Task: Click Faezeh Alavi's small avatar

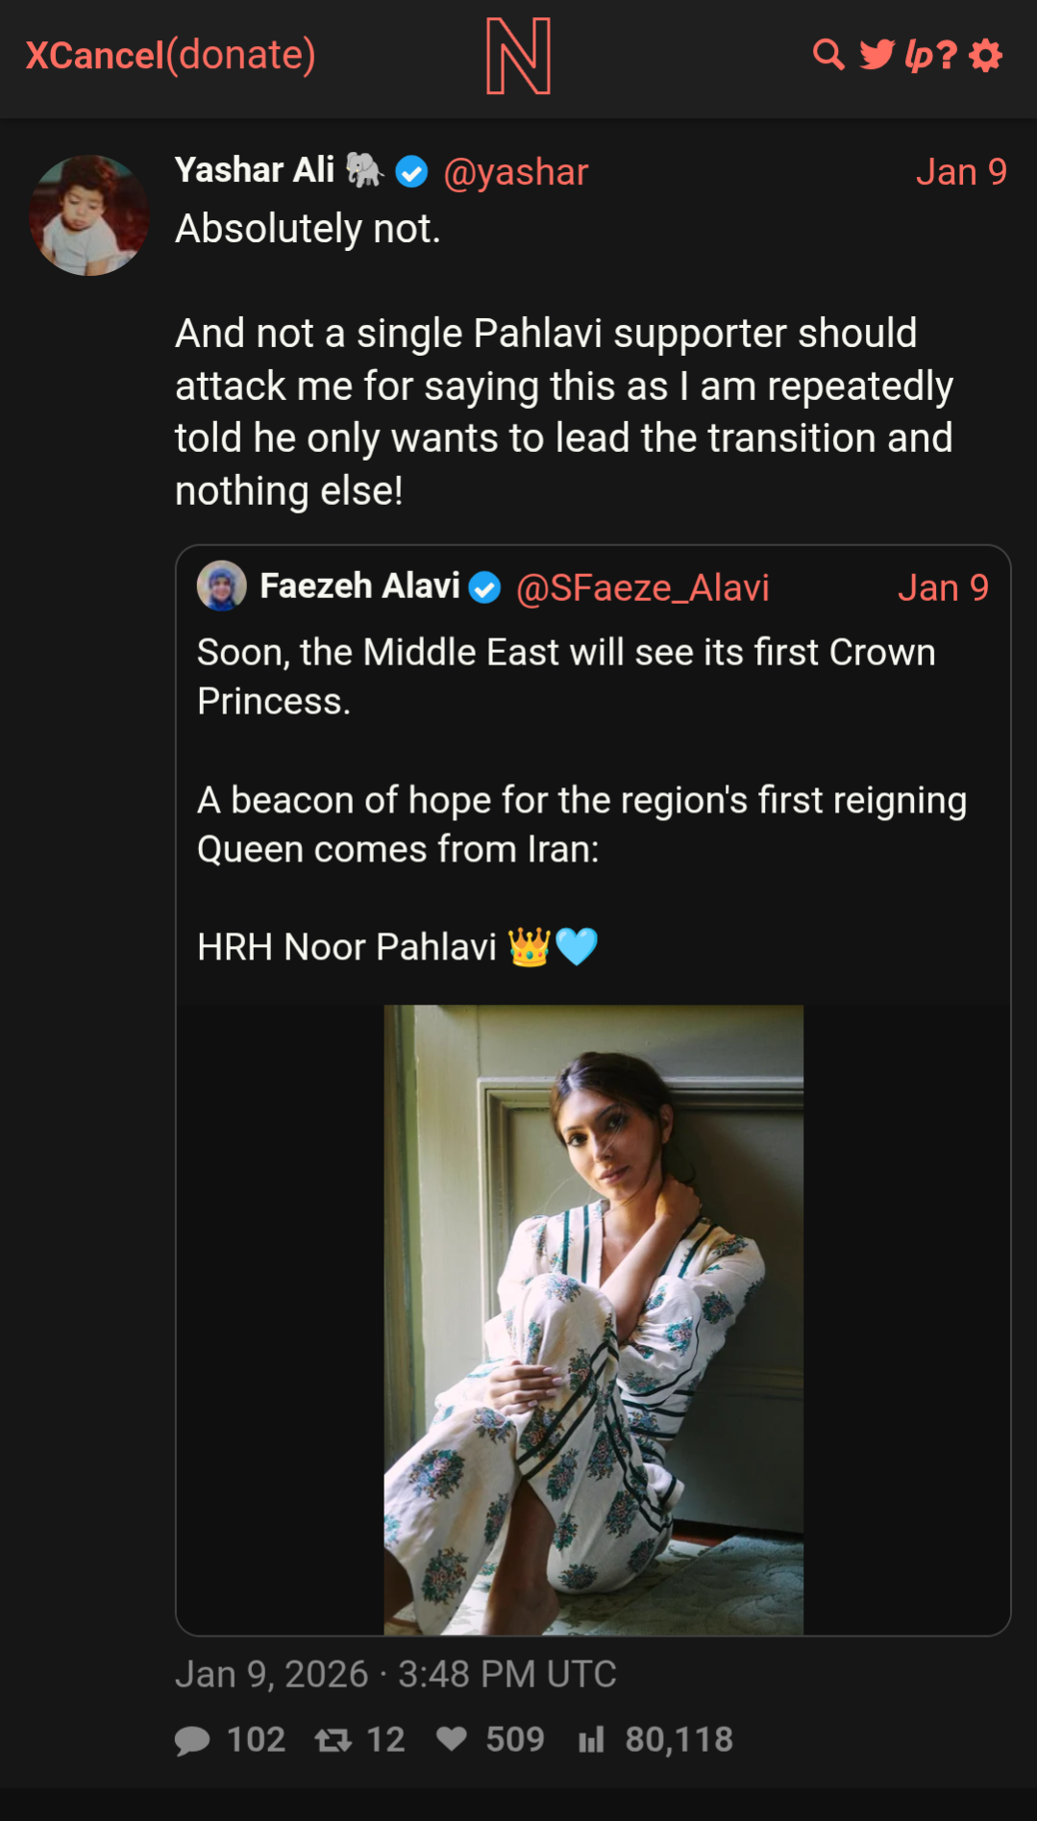Action: click(x=222, y=586)
